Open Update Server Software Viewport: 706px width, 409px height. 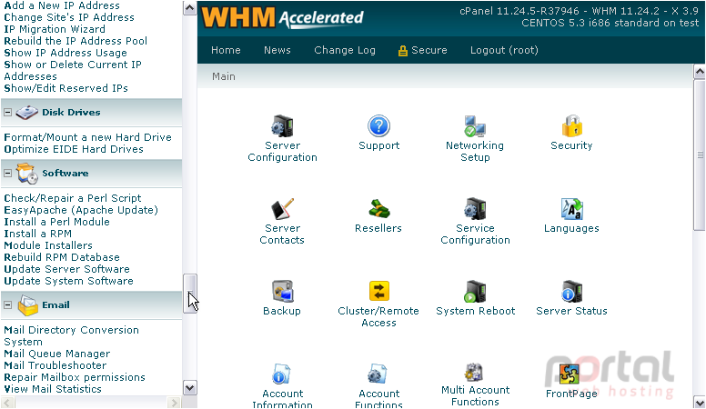pyautogui.click(x=67, y=269)
